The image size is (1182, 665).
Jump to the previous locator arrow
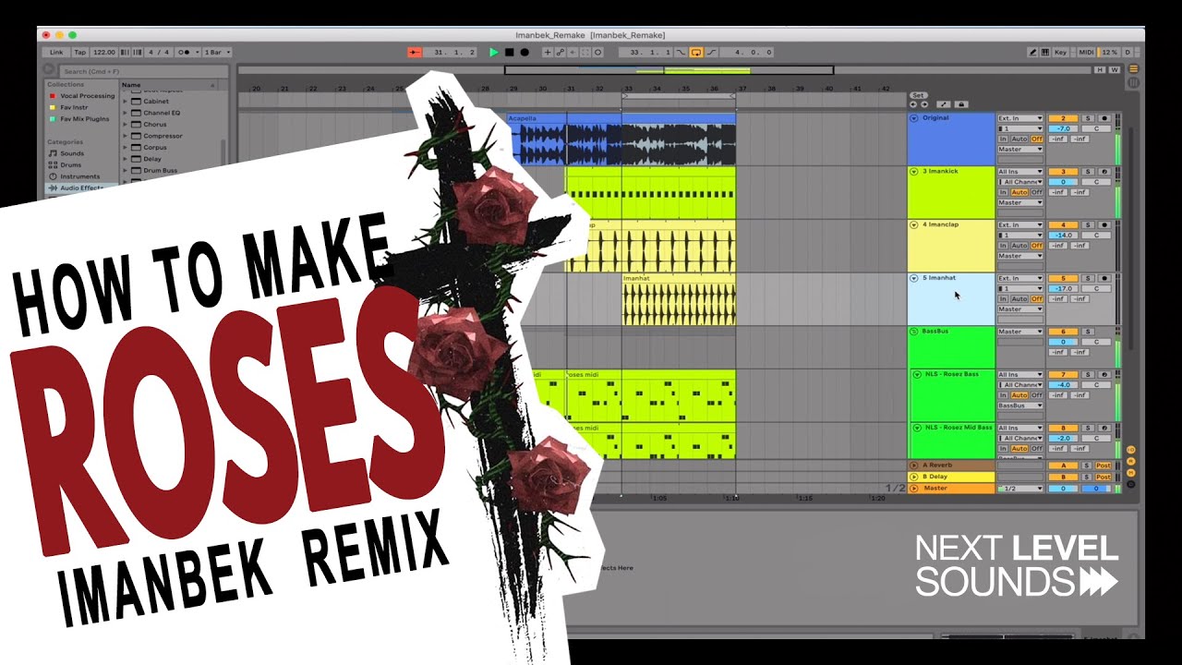click(x=912, y=104)
